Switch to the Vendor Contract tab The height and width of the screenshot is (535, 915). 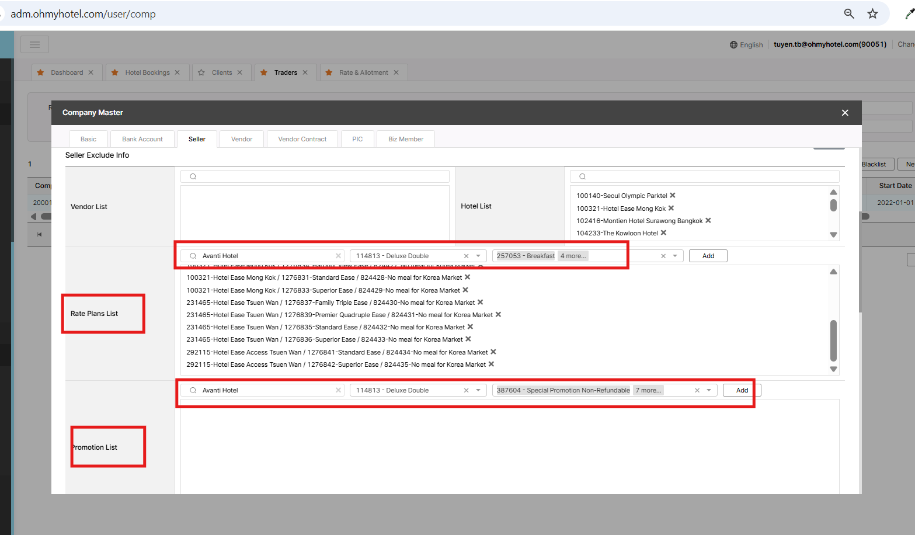(x=302, y=139)
